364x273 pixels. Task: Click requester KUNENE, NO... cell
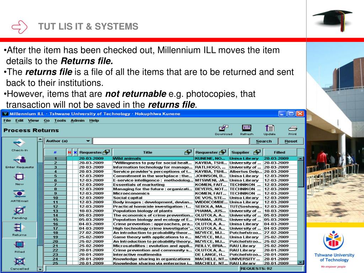tap(211, 158)
